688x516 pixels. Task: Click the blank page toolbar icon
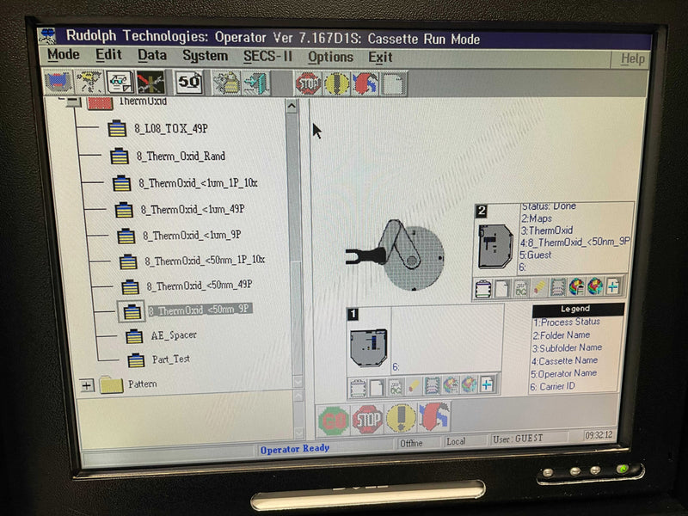tap(393, 83)
